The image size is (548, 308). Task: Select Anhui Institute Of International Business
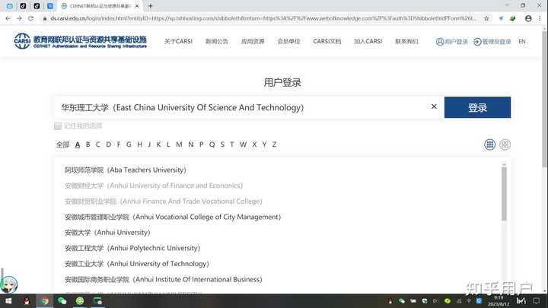[x=163, y=279]
